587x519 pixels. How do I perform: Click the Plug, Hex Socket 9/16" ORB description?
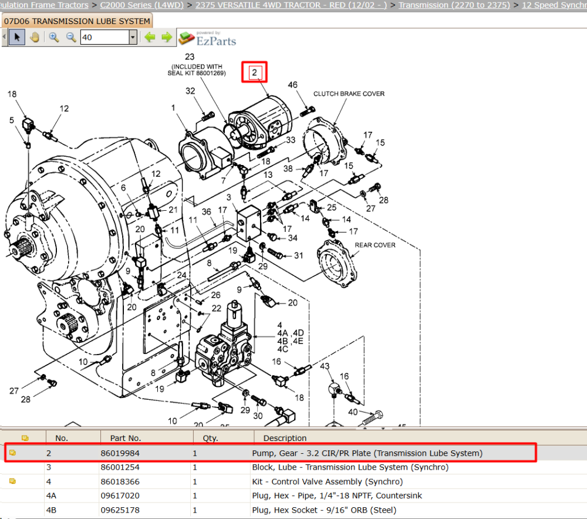click(324, 510)
